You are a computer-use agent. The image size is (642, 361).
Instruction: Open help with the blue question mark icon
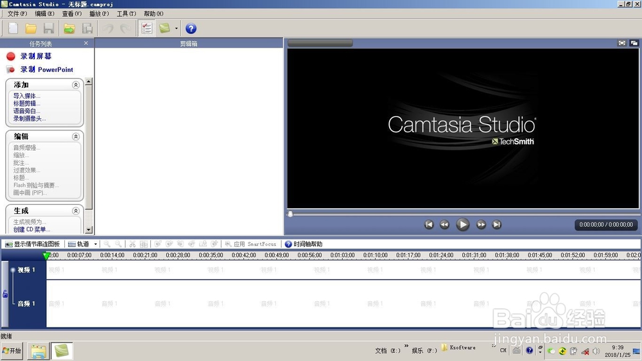point(191,28)
